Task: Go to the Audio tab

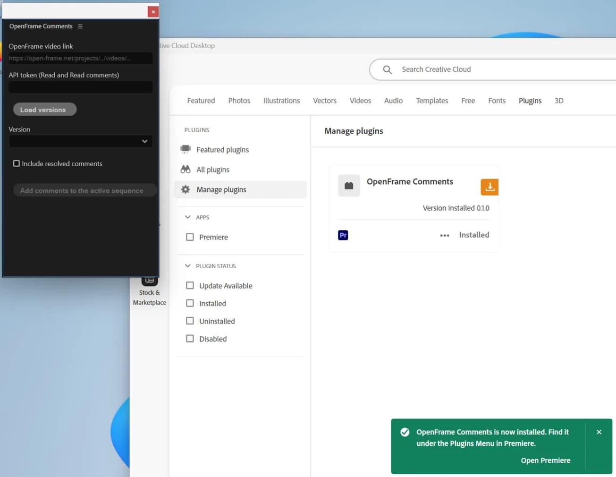Action: (x=393, y=101)
